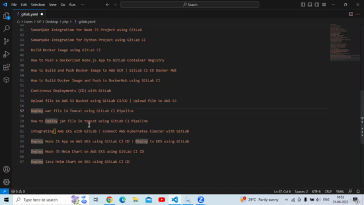Screen dimensions: 364x205
Task: Open editor More Actions ellipsis
Action: [x=358, y=14]
